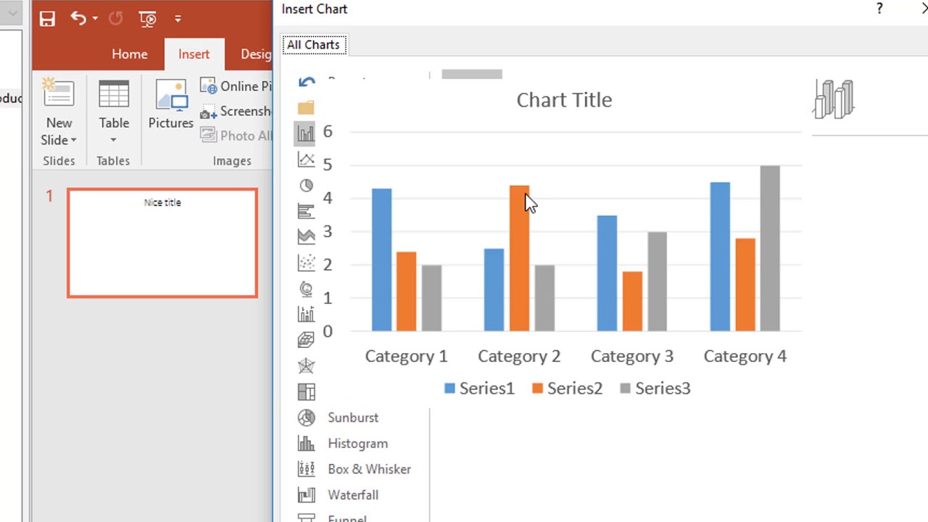928x522 pixels.
Task: Select the All Charts tab
Action: 313,45
